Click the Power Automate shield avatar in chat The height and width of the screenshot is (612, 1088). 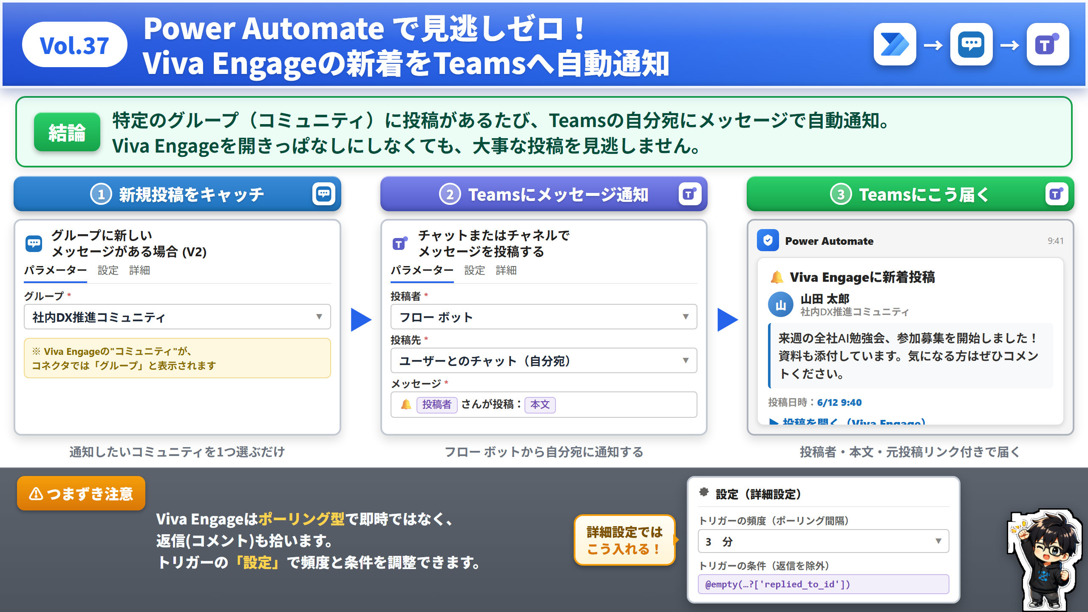click(768, 241)
